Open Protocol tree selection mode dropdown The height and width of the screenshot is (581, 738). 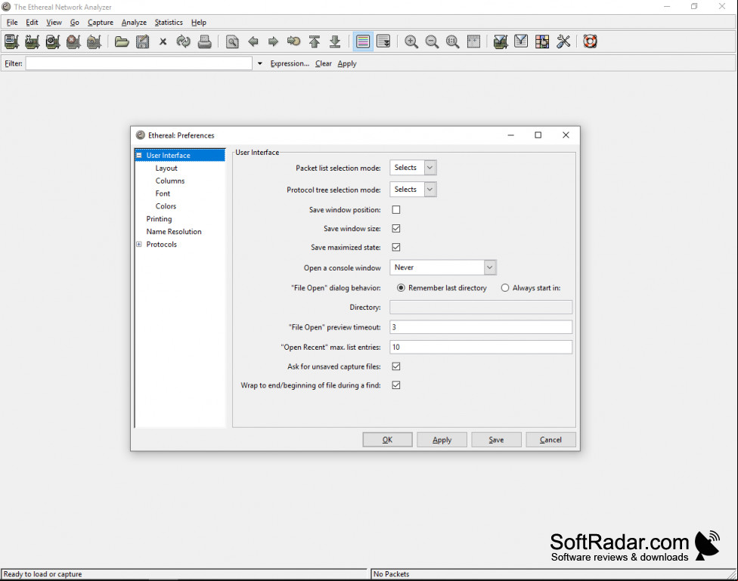pos(414,190)
